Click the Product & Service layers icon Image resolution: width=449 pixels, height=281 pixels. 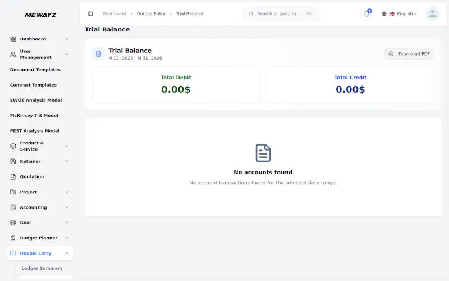click(x=13, y=146)
